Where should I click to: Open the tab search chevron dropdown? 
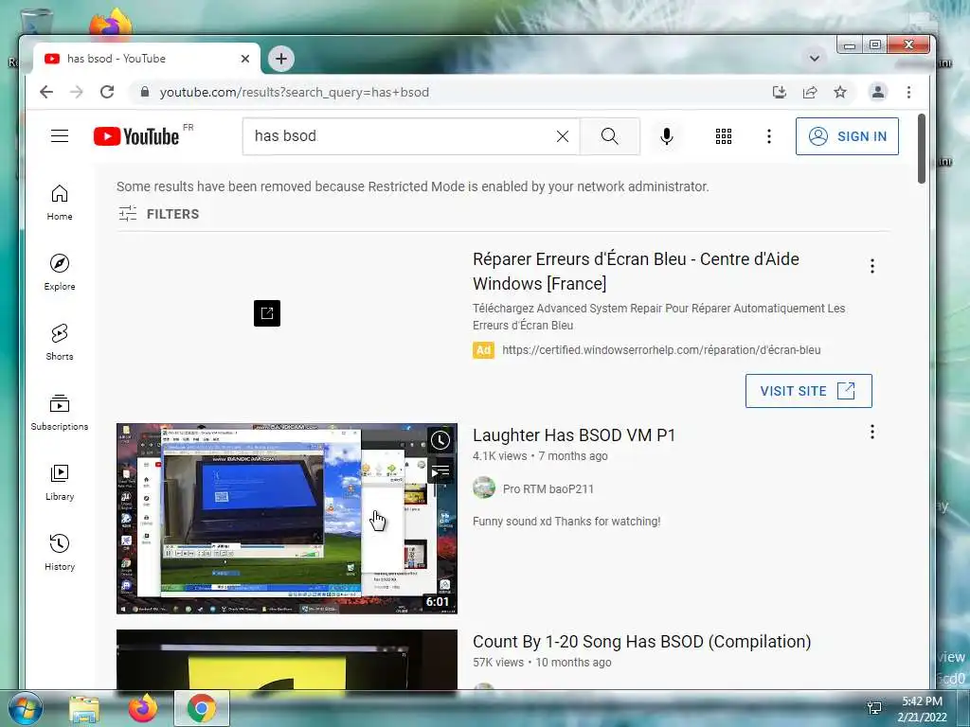[815, 59]
